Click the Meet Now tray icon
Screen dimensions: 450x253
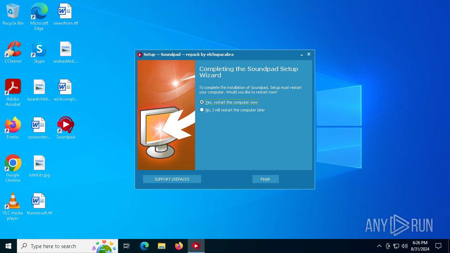[x=388, y=246]
